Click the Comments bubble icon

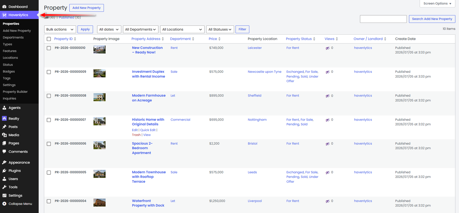(x=4, y=151)
